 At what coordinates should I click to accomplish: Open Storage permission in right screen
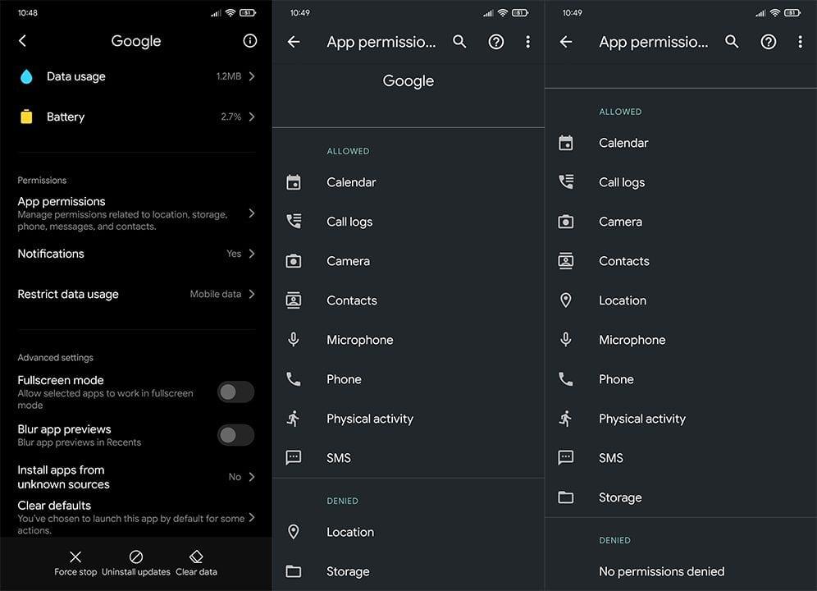[681, 497]
